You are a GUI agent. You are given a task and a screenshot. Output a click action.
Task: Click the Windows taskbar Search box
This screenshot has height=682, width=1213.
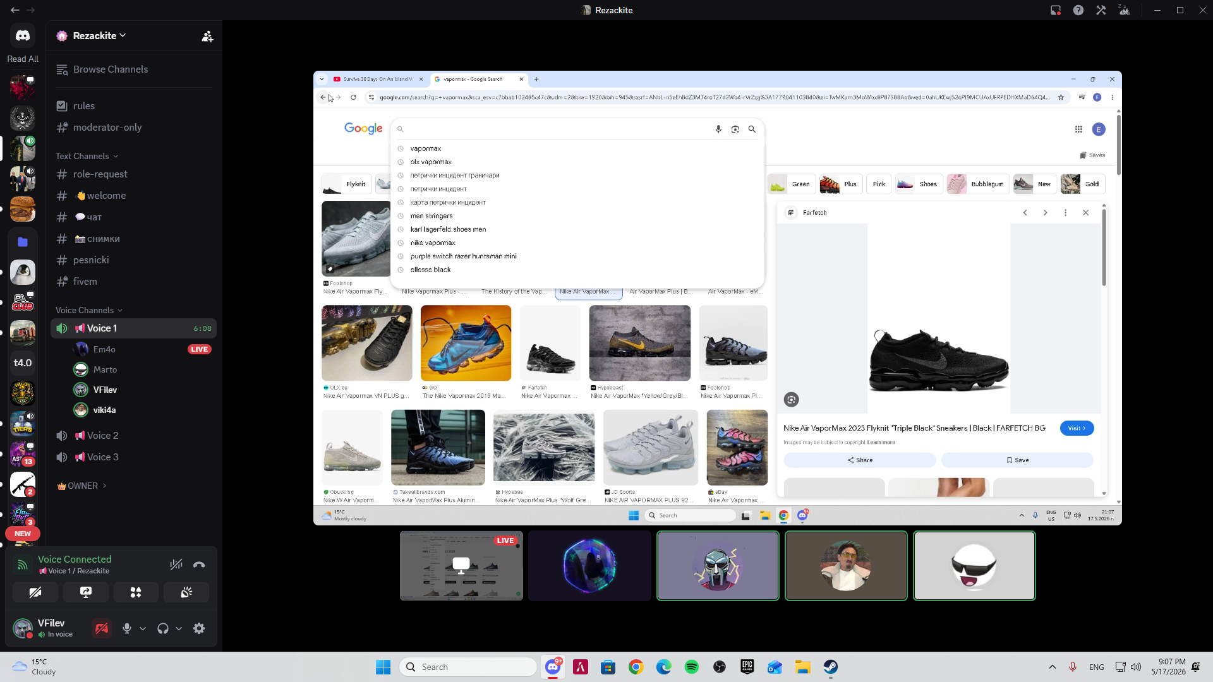[x=468, y=667]
